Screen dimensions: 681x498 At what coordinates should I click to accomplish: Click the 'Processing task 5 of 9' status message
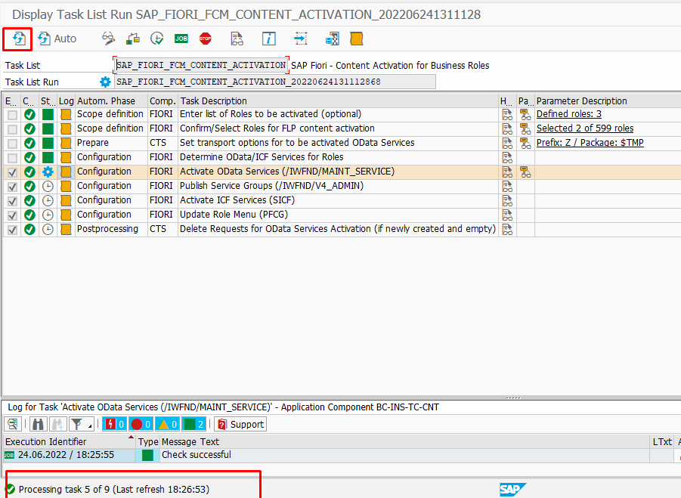point(114,490)
